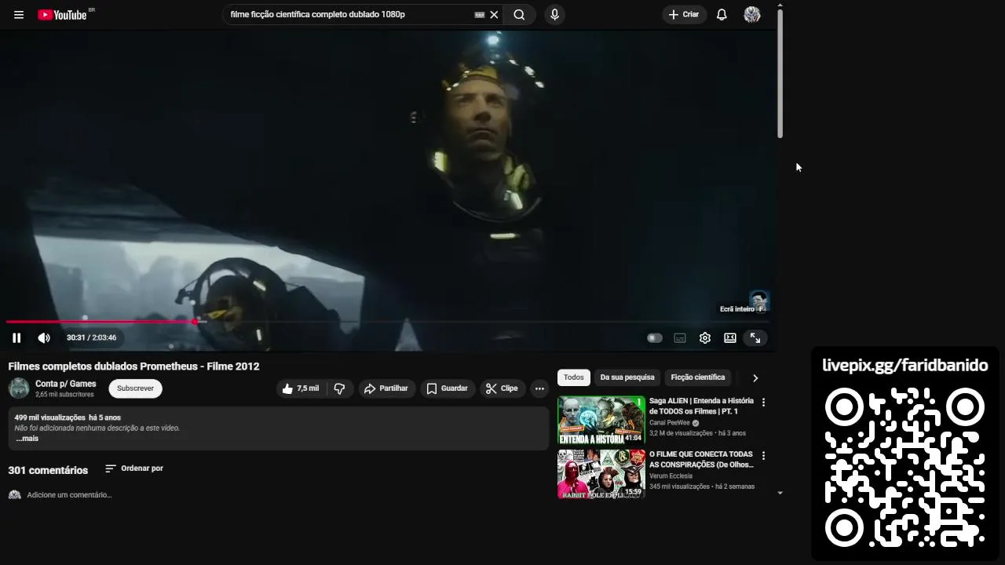The width and height of the screenshot is (1005, 565).
Task: Click the channel watermark in player
Action: 758,301
